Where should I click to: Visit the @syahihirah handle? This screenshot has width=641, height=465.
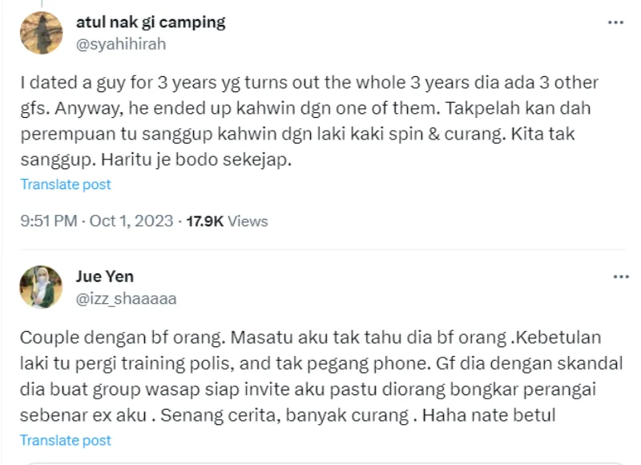click(x=120, y=44)
